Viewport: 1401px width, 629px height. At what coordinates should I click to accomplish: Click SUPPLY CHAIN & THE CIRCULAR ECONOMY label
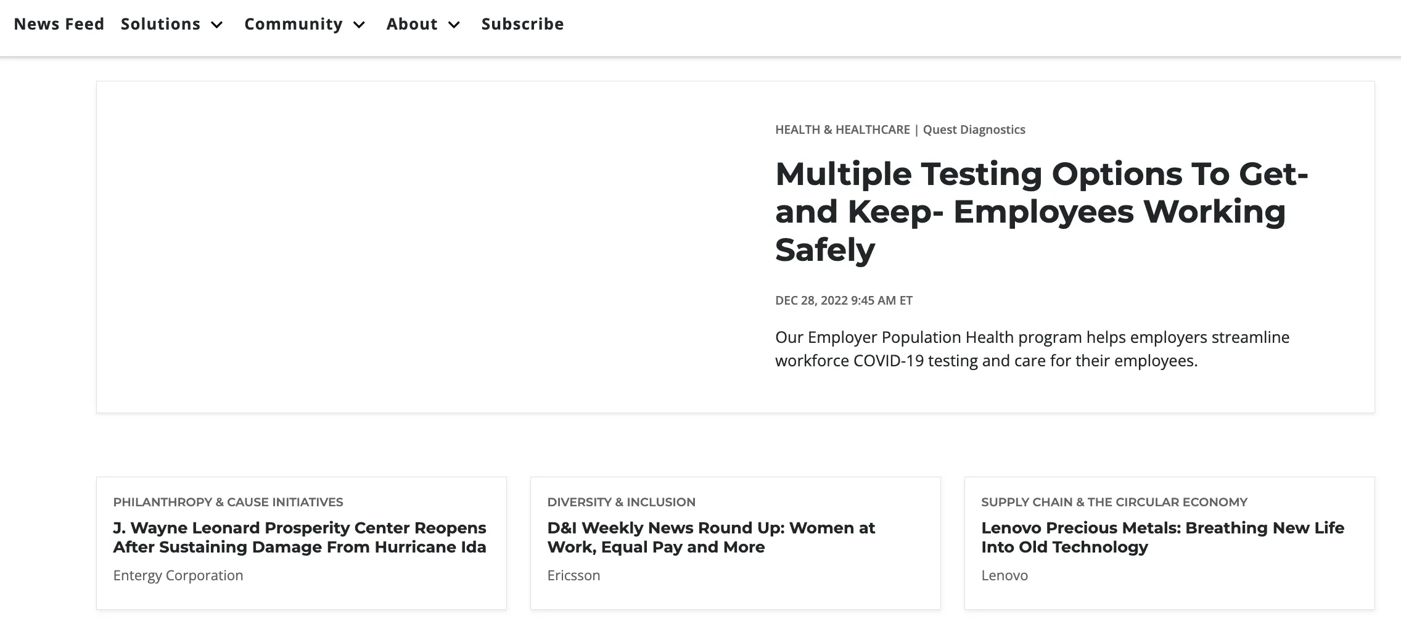pos(1114,502)
